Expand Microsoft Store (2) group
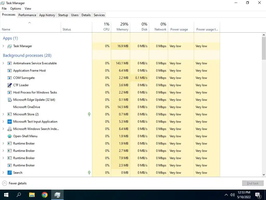 coord(3,114)
